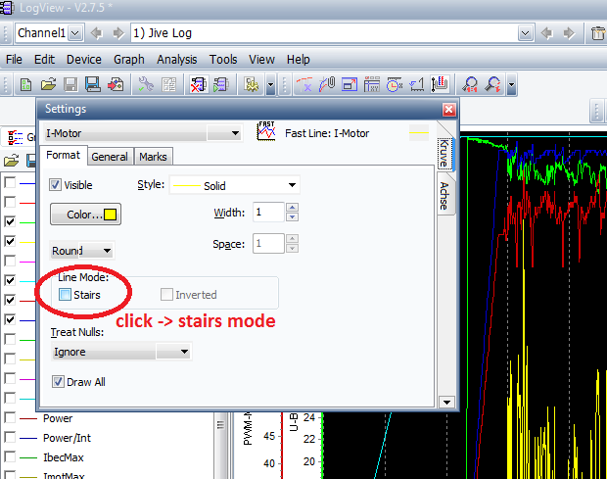Open the wrench device settings icon

point(146,84)
